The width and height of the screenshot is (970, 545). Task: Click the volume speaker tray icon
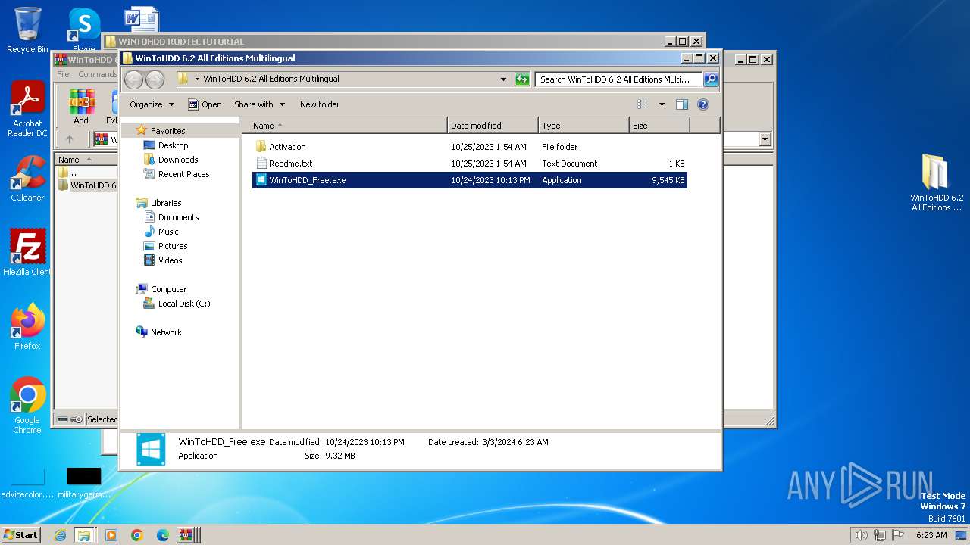861,535
